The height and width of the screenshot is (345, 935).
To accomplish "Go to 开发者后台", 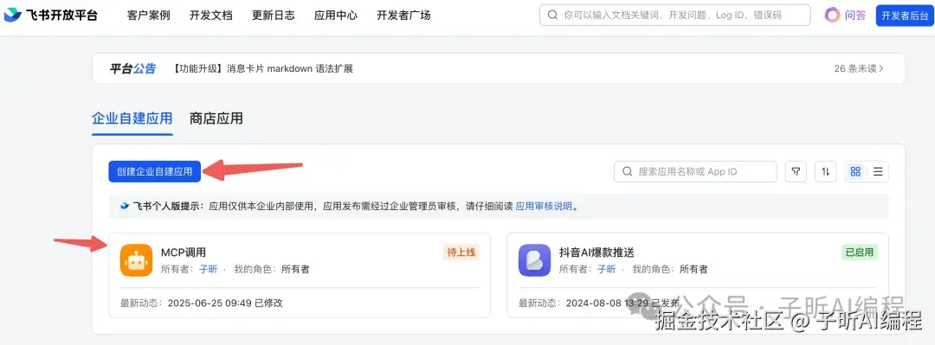I will click(904, 16).
